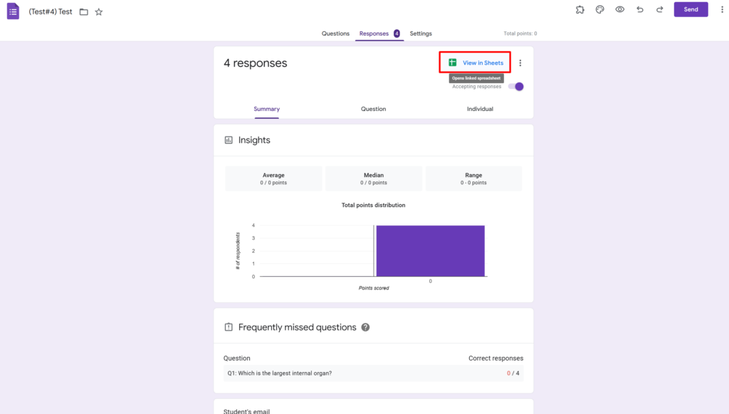Toggle Accepting responses switch
The width and height of the screenshot is (729, 414).
click(x=515, y=86)
